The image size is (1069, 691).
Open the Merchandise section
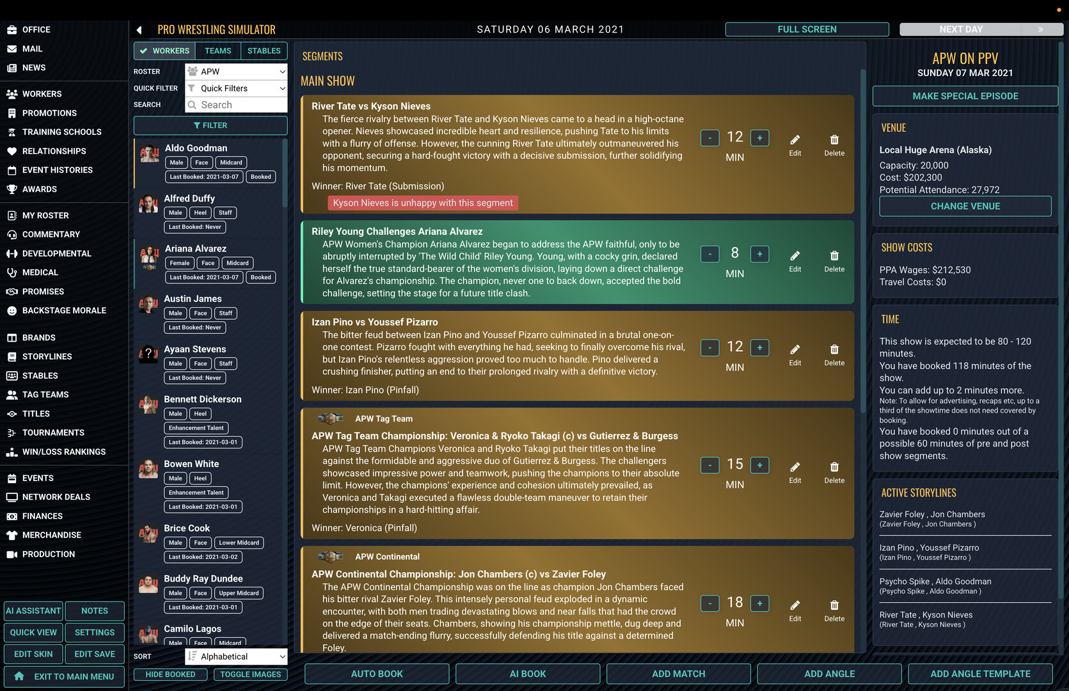[51, 536]
